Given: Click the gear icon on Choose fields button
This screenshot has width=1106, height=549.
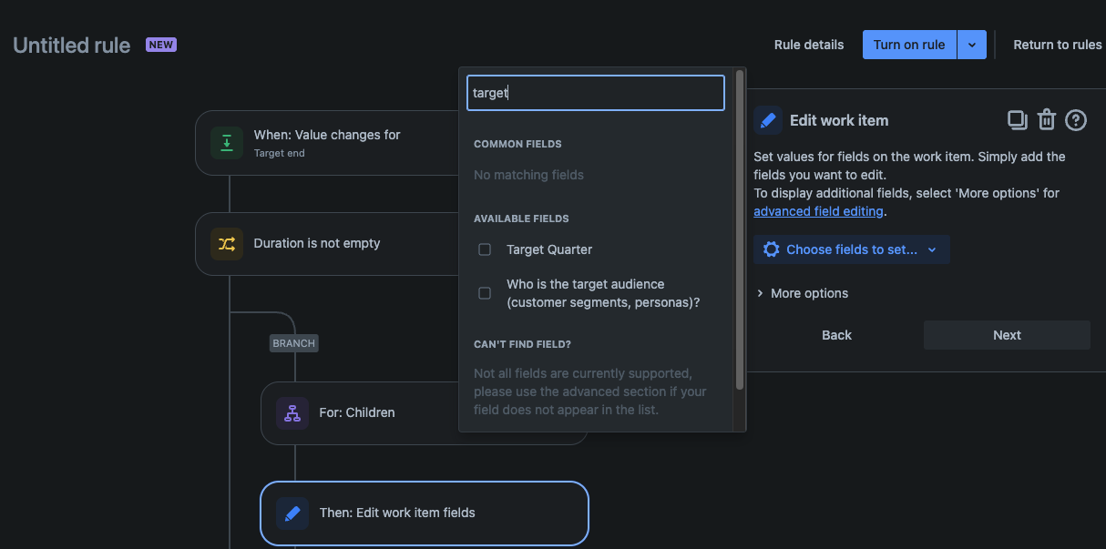Looking at the screenshot, I should pyautogui.click(x=772, y=249).
